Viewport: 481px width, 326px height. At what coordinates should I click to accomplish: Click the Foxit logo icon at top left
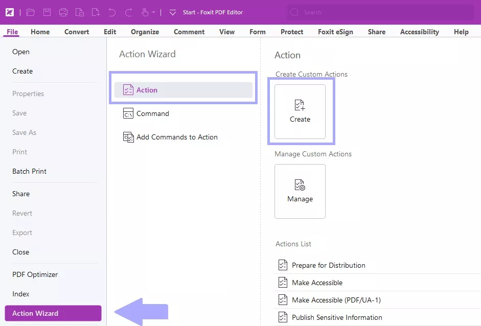coord(10,12)
